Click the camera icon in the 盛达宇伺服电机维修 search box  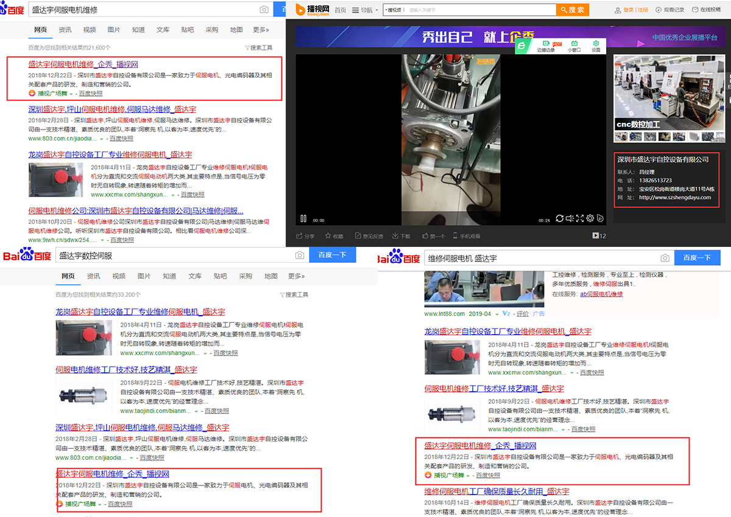click(x=264, y=10)
